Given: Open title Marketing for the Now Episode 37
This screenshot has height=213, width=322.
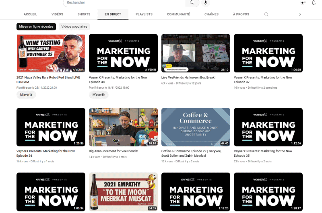Looking at the screenshot, I should coord(263,80).
